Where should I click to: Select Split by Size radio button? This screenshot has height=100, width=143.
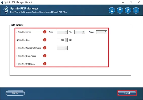point(18,40)
